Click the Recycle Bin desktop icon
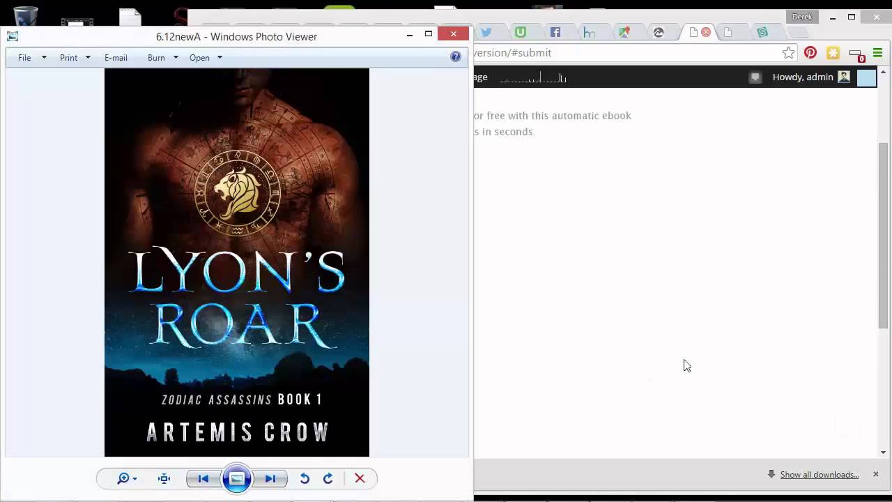 coord(26,16)
